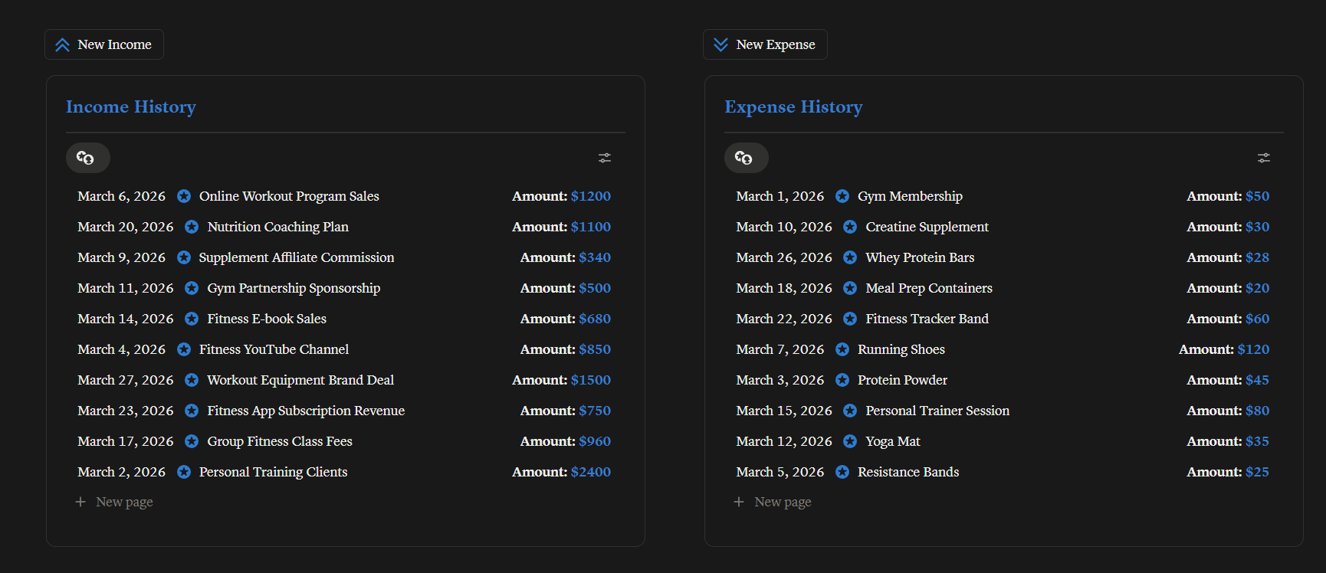Click star icon for Group Fitness Class Fees
1326x573 pixels.
point(192,441)
